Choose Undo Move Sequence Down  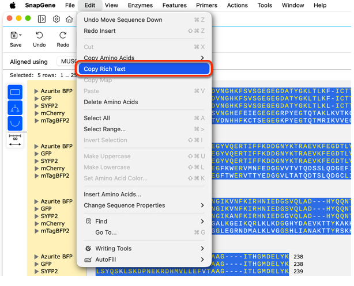coord(144,20)
